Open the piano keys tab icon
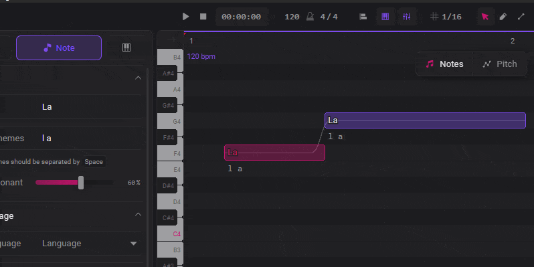Screen dimensions: 534x267 click(126, 48)
